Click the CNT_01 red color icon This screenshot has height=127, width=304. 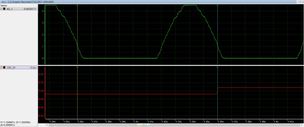click(x=4, y=68)
